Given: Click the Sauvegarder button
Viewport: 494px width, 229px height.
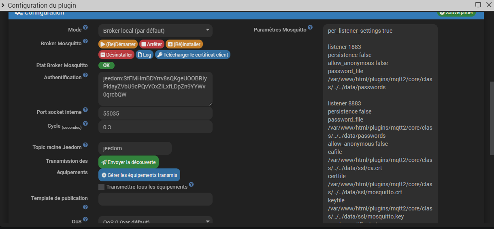Looking at the screenshot, I should 457,13.
